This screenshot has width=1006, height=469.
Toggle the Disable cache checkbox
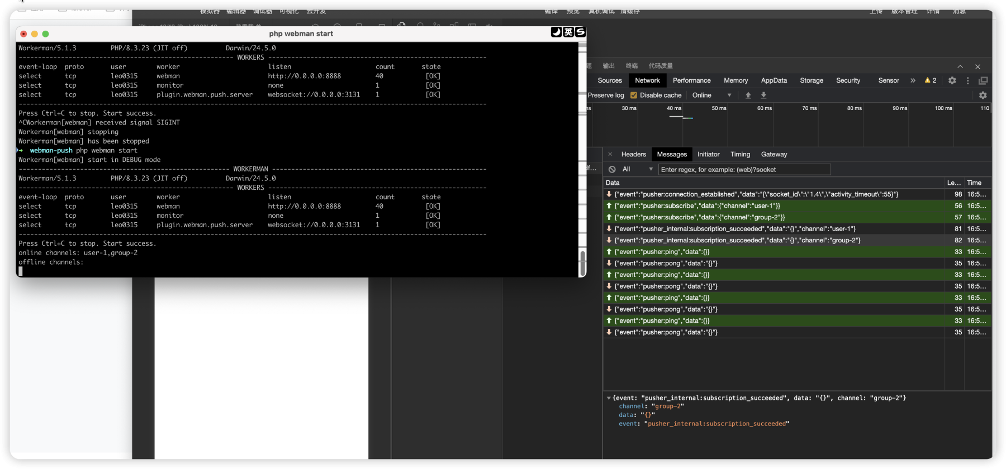coord(634,95)
